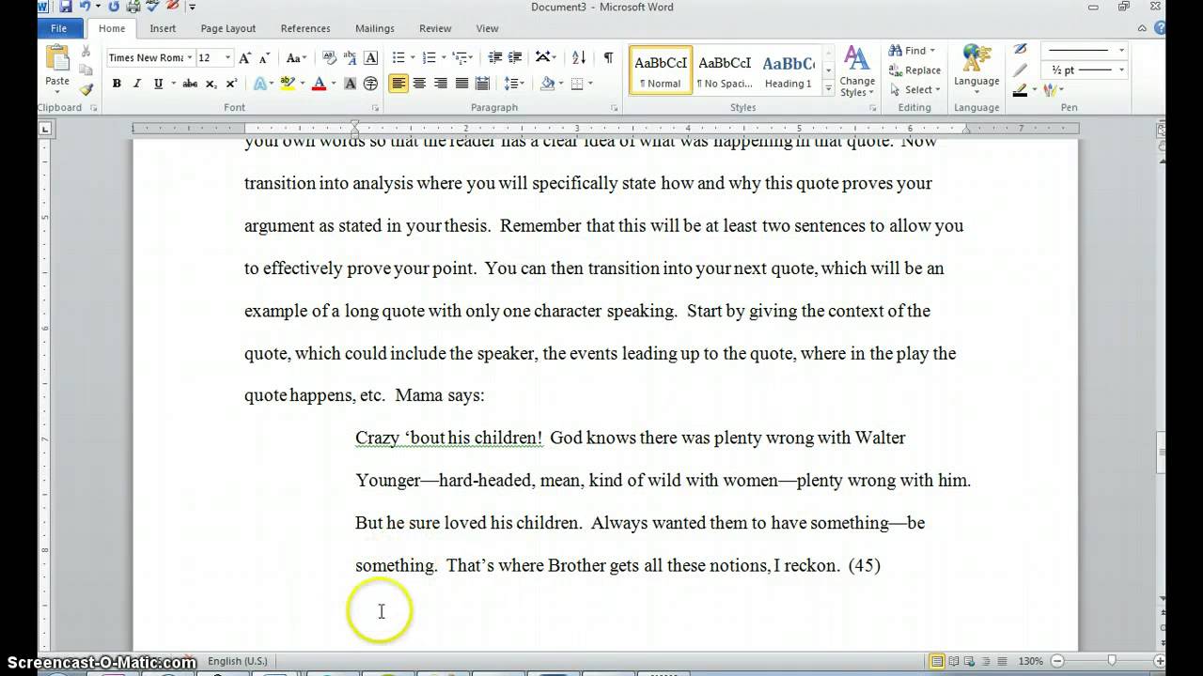This screenshot has height=676, width=1203.
Task: Center-align text with the Center icon
Action: (420, 84)
